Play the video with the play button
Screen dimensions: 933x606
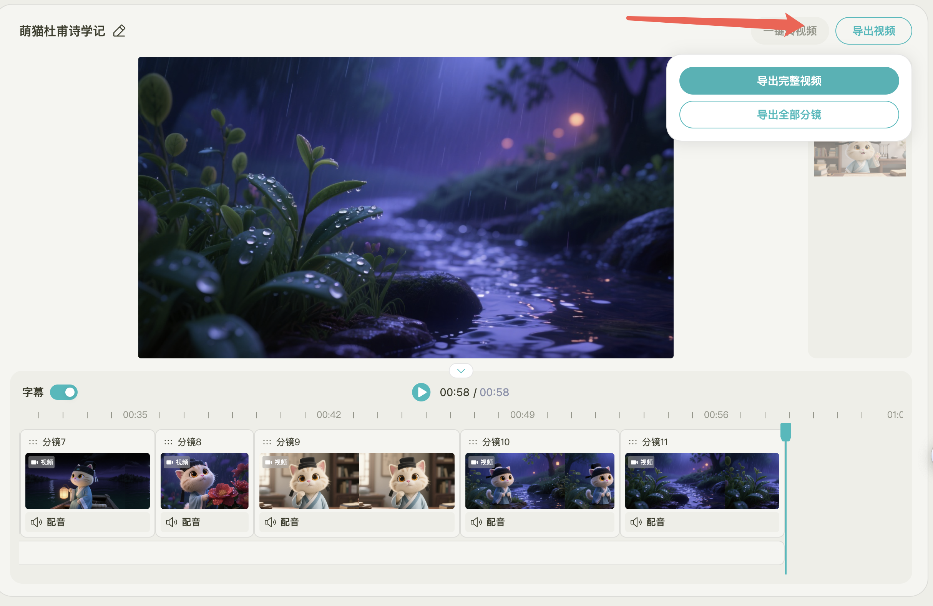click(421, 392)
